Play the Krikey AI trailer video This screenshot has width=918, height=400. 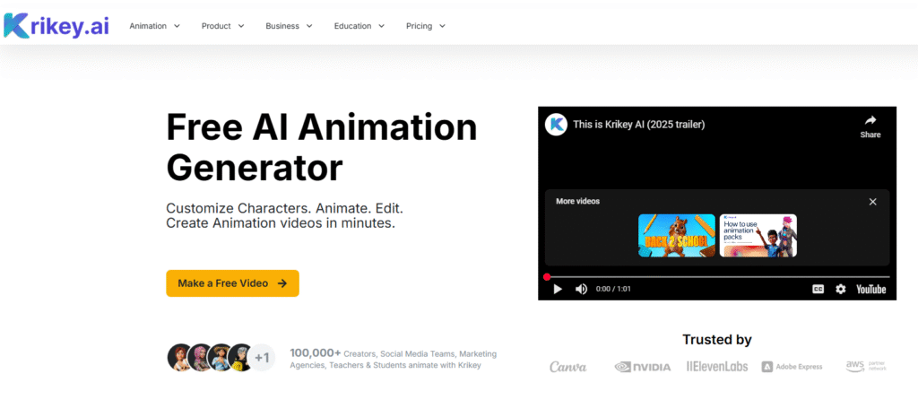point(558,289)
